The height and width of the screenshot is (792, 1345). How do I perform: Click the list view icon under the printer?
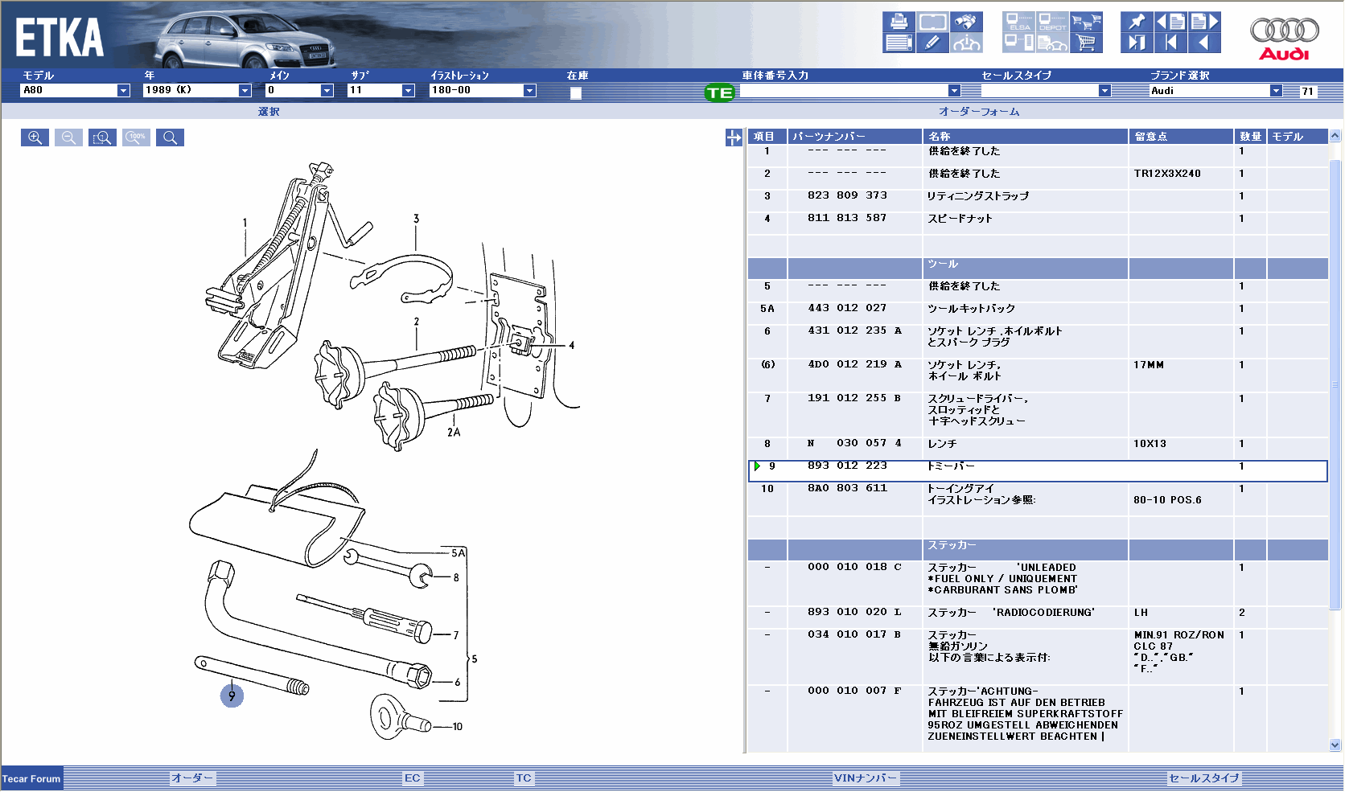899,43
